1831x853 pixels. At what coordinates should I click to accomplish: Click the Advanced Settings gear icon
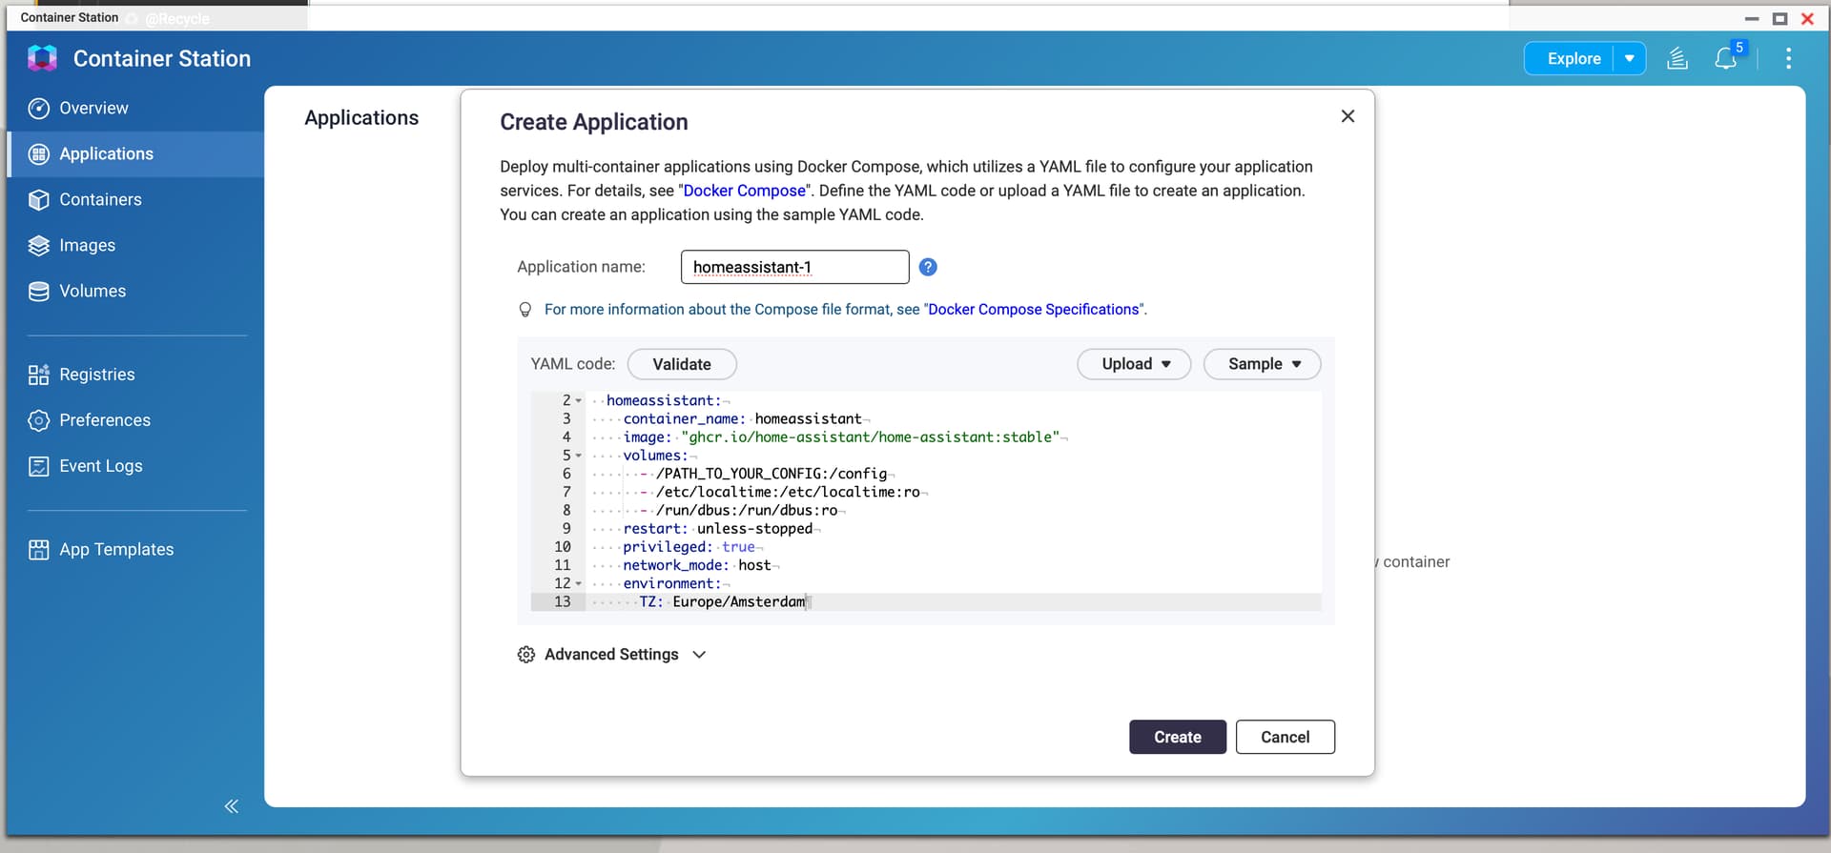click(526, 655)
